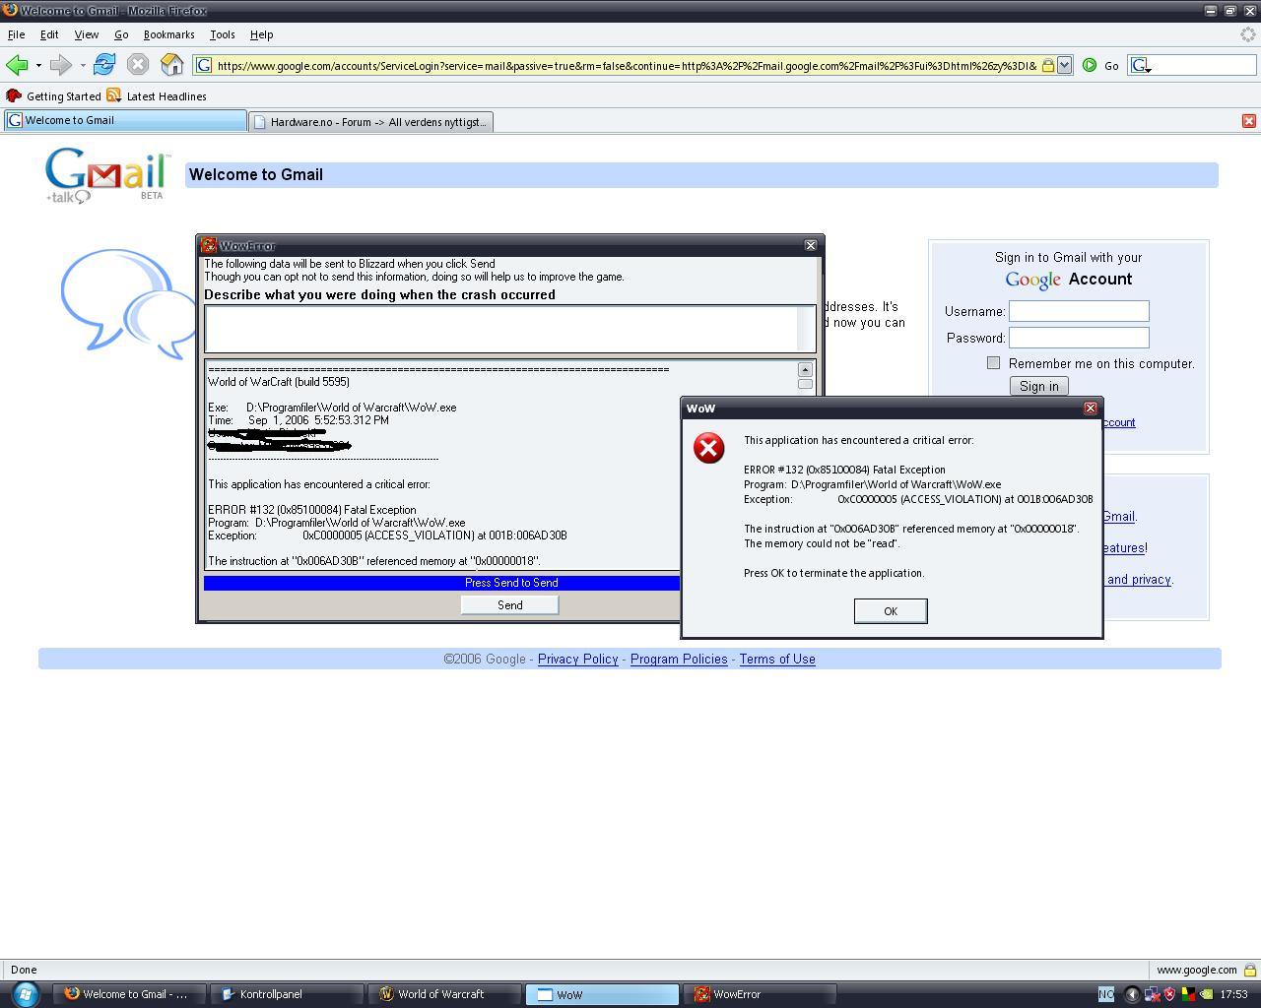This screenshot has height=1008, width=1261.
Task: Open the Tools menu
Action: pos(222,34)
